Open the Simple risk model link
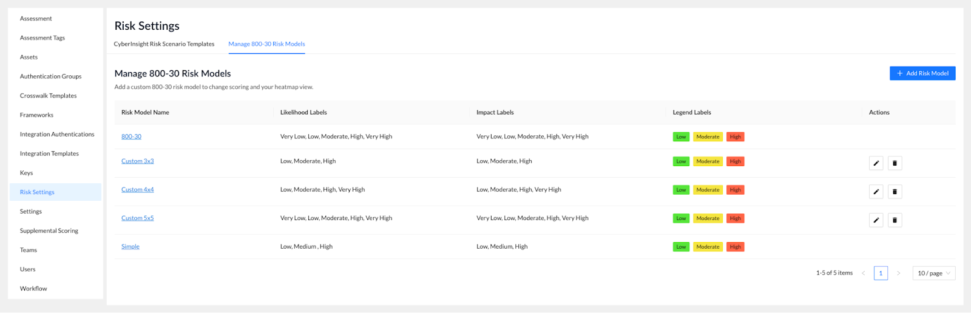971x313 pixels. [130, 246]
